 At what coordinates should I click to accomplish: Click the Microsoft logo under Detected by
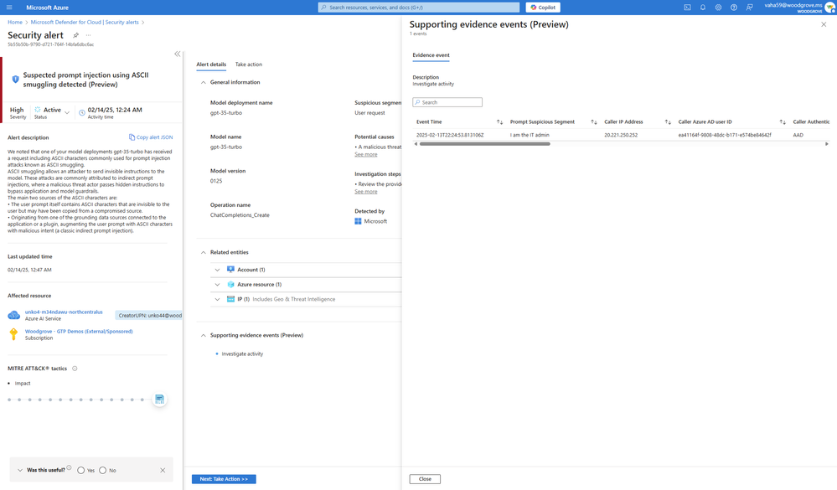coord(359,221)
